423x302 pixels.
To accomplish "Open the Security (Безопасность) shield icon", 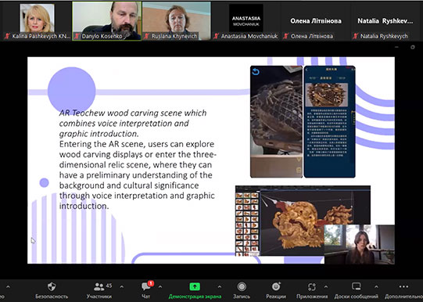I will [x=52, y=286].
